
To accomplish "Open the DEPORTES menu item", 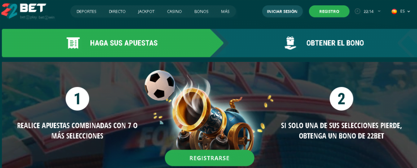I will point(86,11).
